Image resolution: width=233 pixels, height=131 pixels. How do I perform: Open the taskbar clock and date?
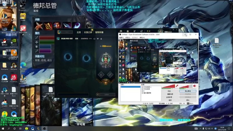click(x=222, y=128)
